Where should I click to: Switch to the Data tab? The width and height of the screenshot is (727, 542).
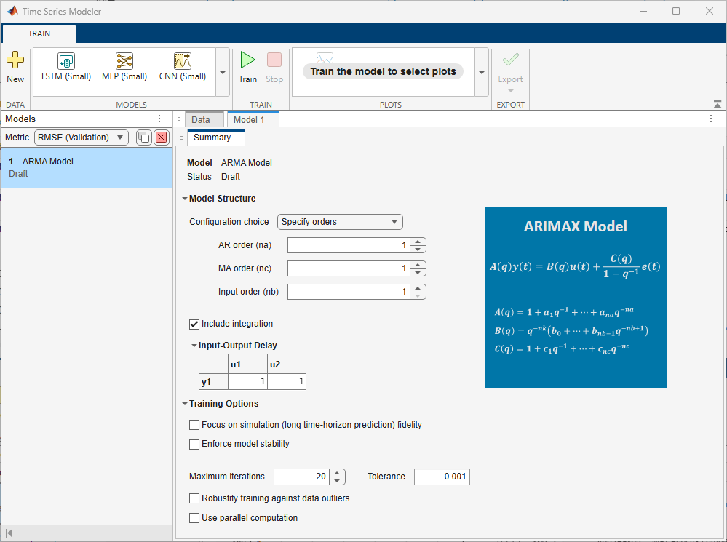click(x=204, y=119)
